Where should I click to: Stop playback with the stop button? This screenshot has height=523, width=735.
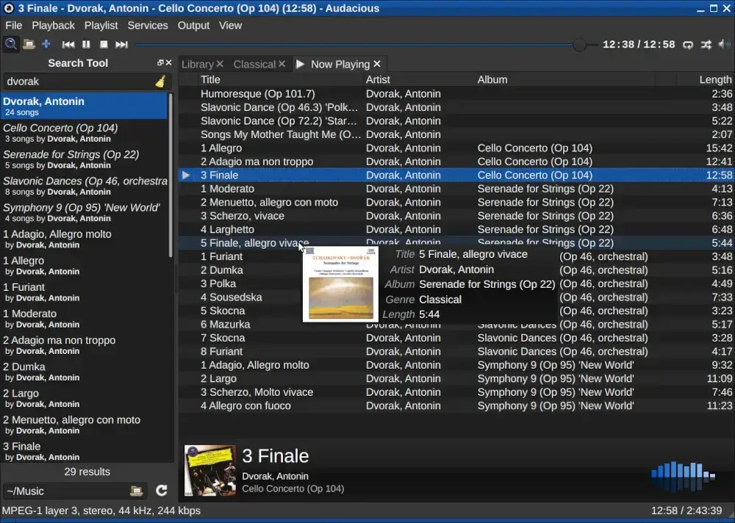pyautogui.click(x=104, y=44)
